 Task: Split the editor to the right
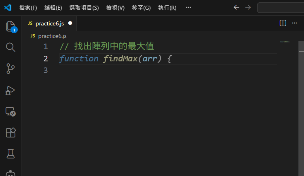coord(283,23)
